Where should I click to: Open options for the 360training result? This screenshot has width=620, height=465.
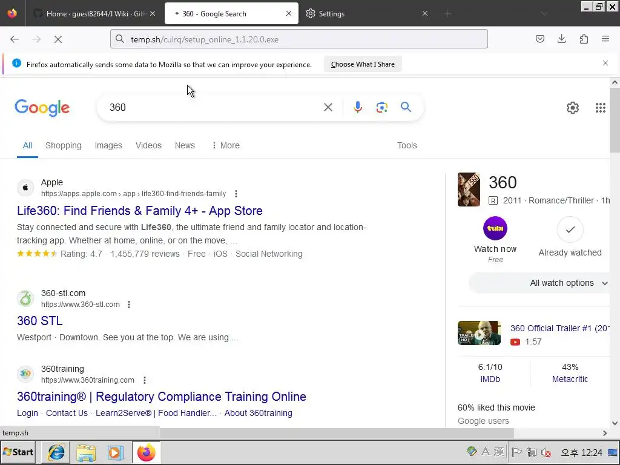click(145, 380)
